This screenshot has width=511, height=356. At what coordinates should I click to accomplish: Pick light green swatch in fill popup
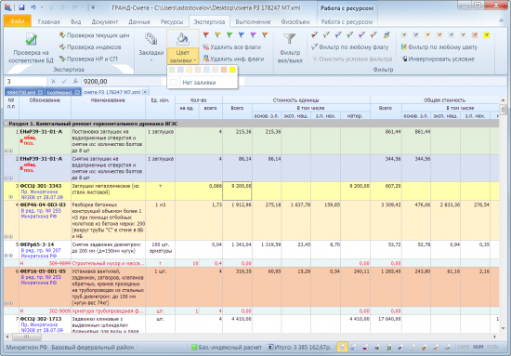pos(172,70)
